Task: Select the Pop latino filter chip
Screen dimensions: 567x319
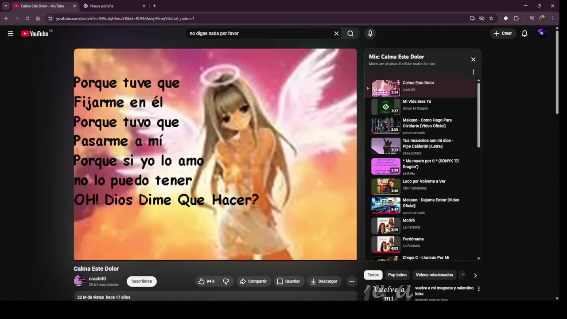Action: click(397, 275)
